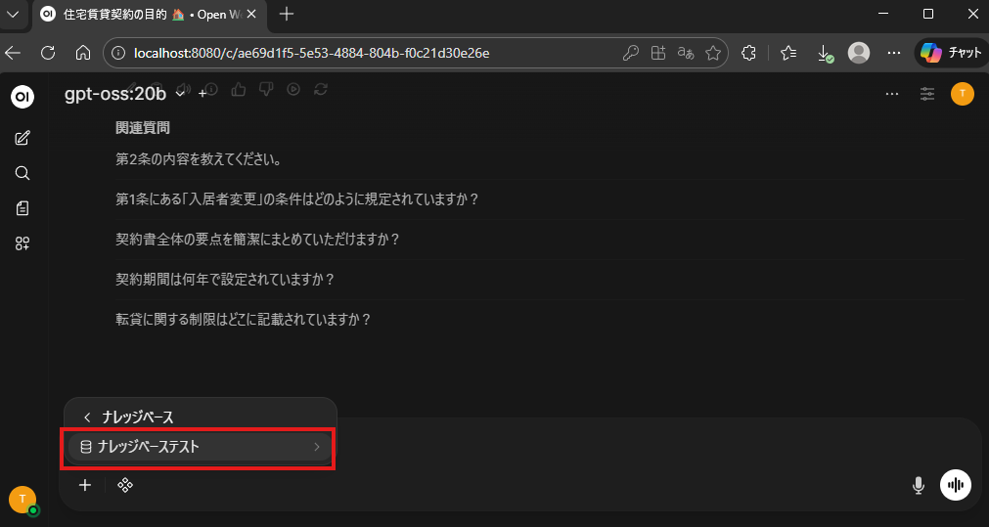Select ナレッジベーステスト knowledge base
This screenshot has height=527, width=989.
pos(149,447)
